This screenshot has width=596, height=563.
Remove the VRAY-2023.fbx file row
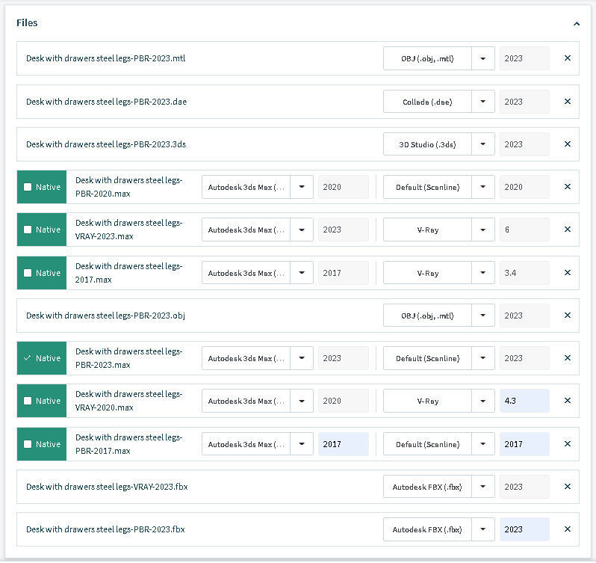(568, 487)
